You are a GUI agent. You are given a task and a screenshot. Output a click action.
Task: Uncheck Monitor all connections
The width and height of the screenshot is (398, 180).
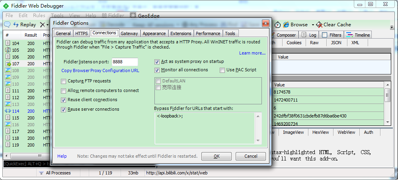point(157,70)
